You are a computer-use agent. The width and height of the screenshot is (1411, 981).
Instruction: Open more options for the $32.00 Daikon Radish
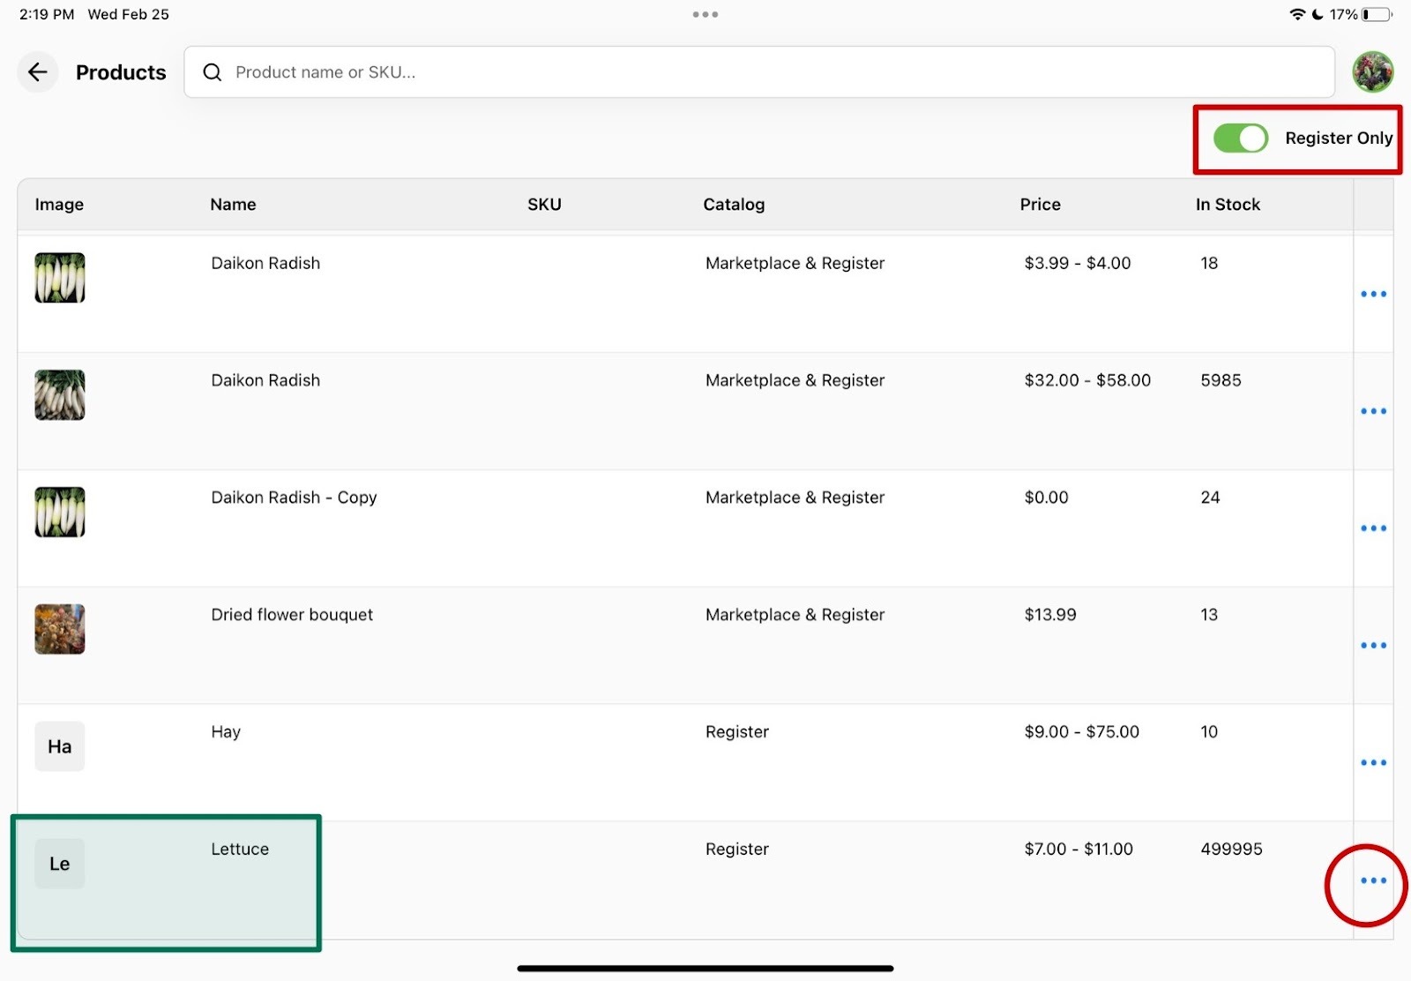point(1372,411)
